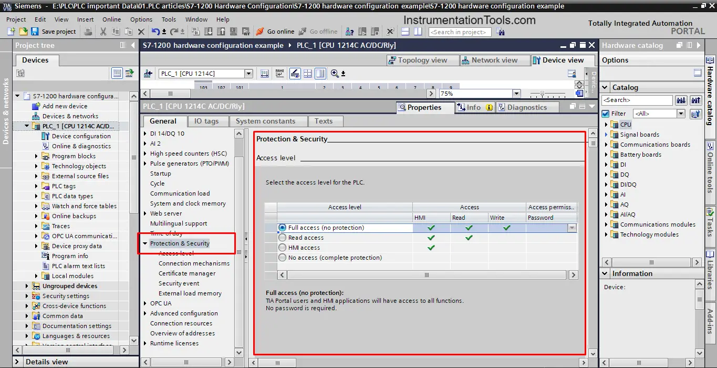This screenshot has width=717, height=368.
Task: Open the password dropdown in Full access row
Action: tap(572, 228)
